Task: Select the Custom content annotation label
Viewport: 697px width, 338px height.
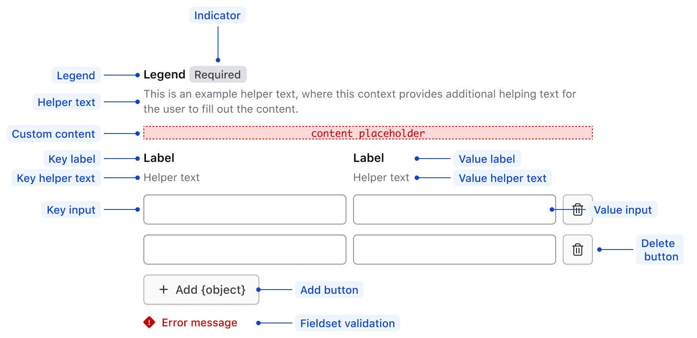Action: tap(54, 134)
